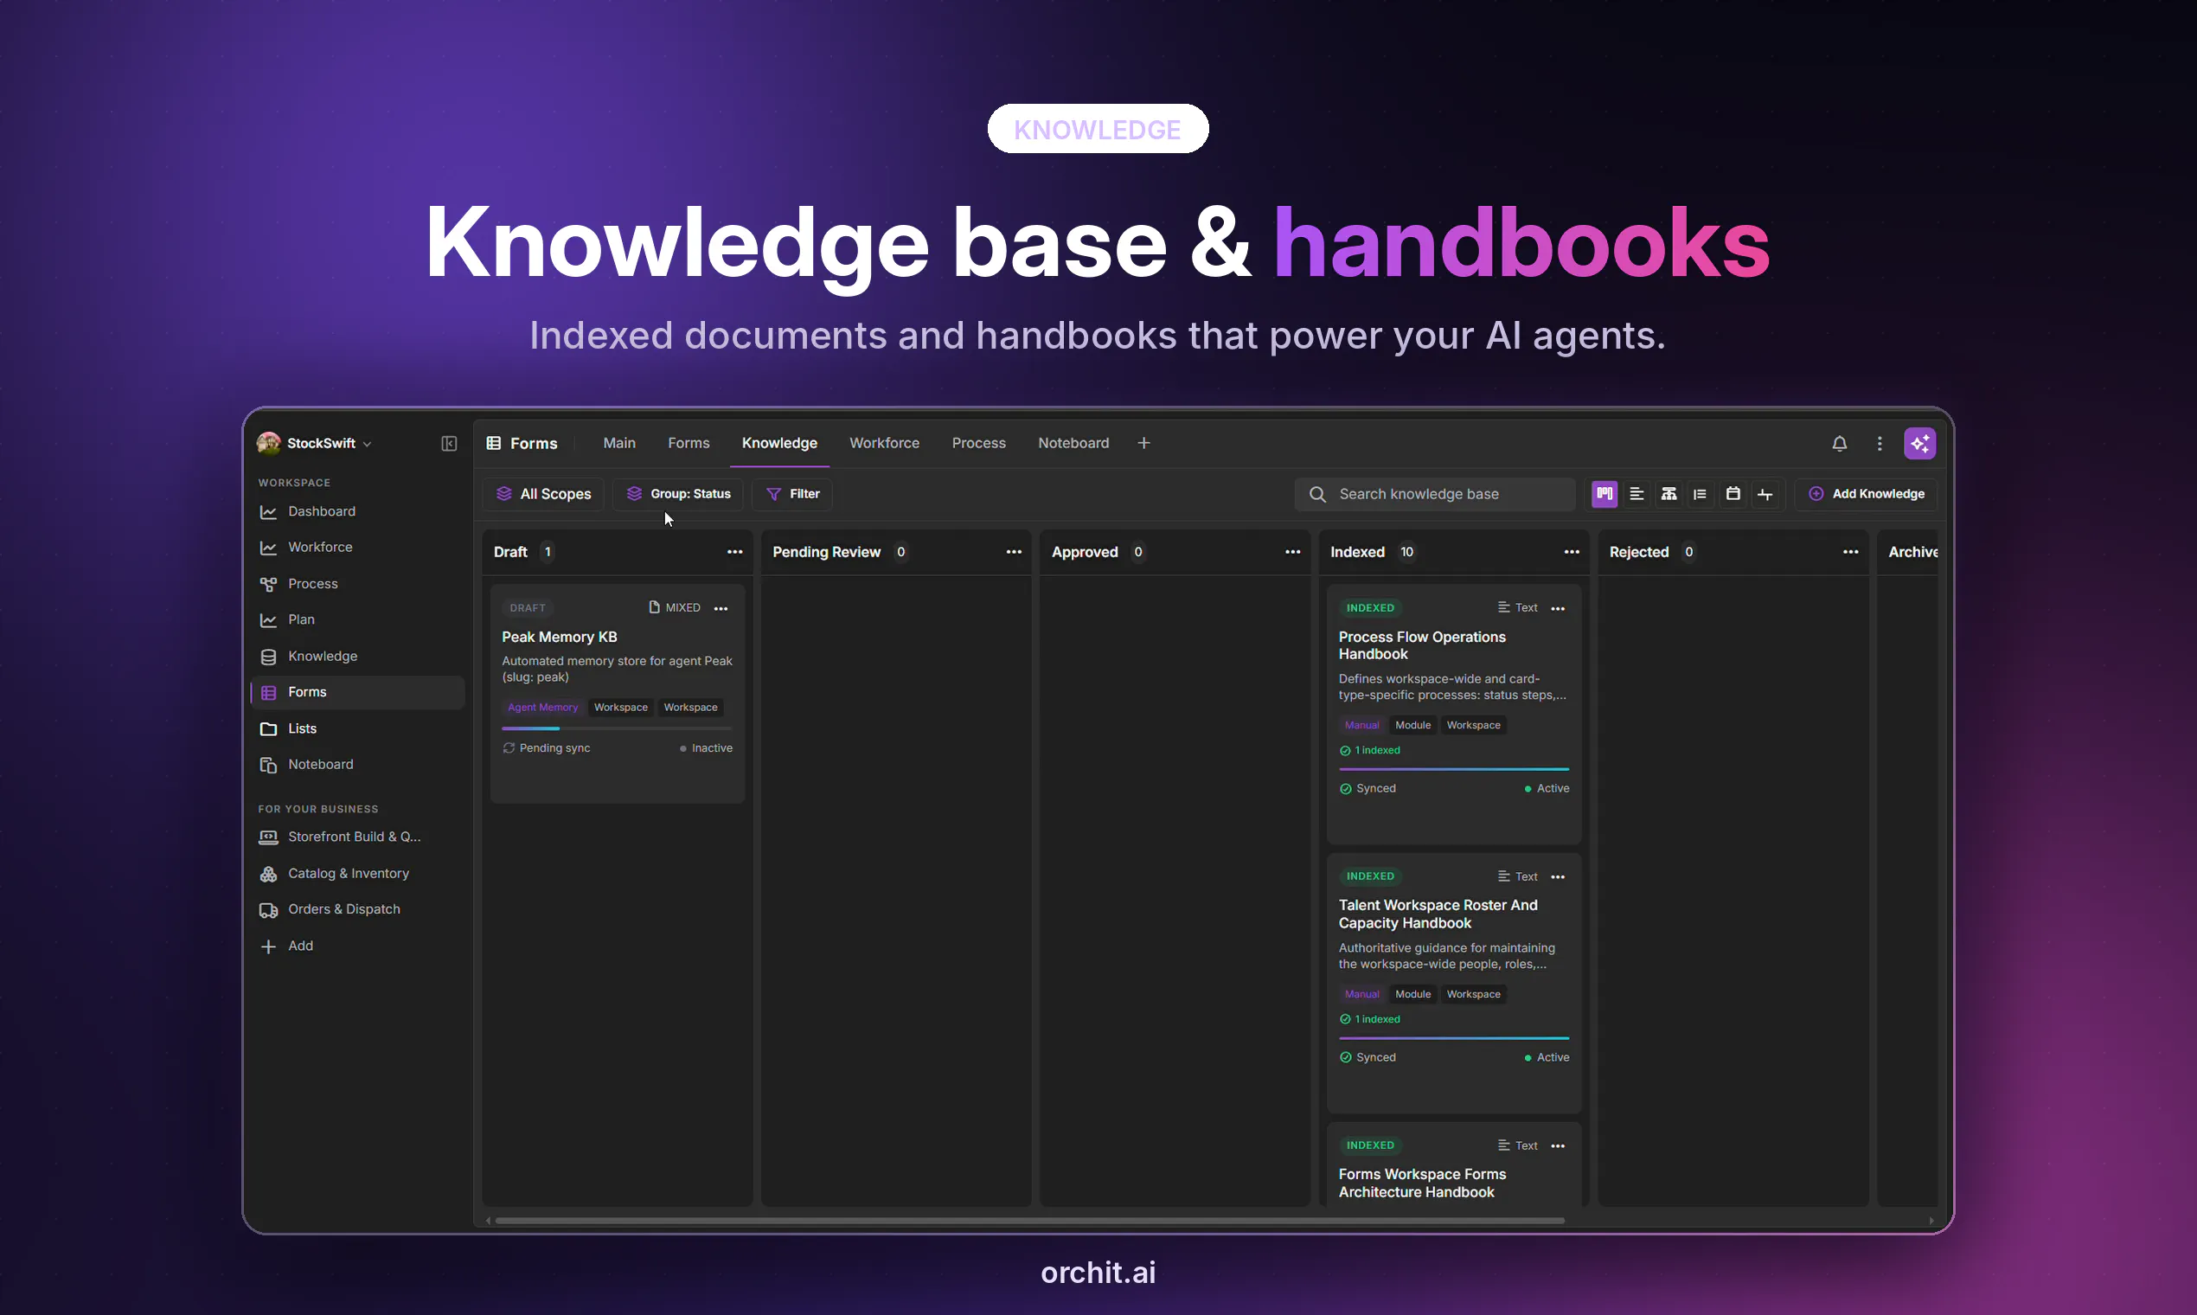Click the Filter button
The height and width of the screenshot is (1315, 2197).
[x=792, y=494]
